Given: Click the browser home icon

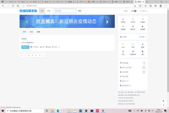Looking at the screenshot, I should coord(18,6).
